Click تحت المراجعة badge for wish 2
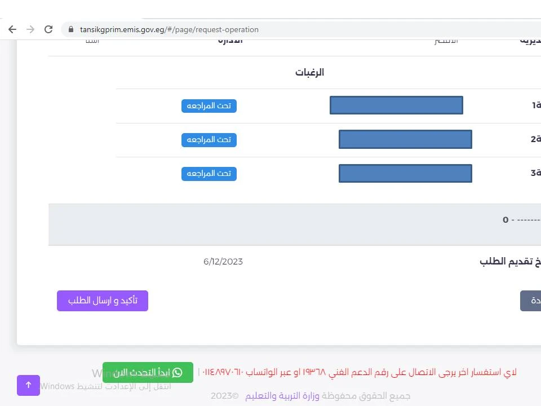 209,140
